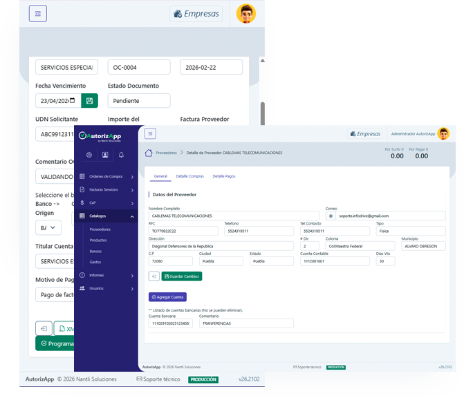The image size is (464, 398).
Task: Toggle sidebar button in front window header
Action: coord(150,133)
